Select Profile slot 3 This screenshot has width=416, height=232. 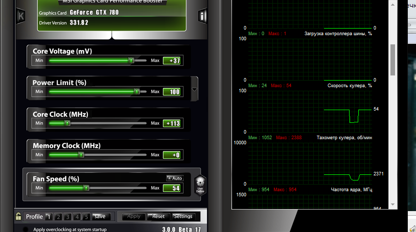67,217
